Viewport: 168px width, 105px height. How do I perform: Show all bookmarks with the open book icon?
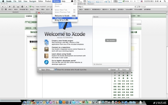2,9
